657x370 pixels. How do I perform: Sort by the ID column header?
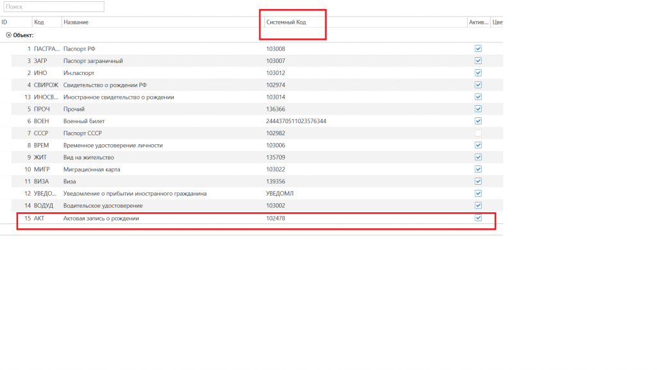pyautogui.click(x=4, y=22)
